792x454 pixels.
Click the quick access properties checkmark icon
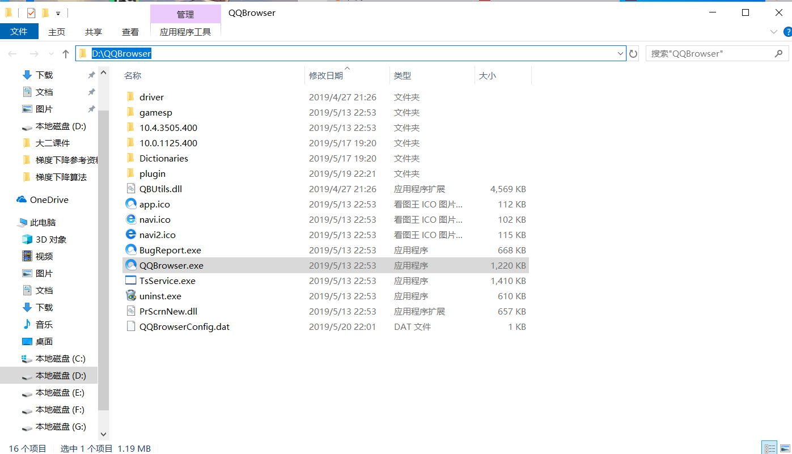point(31,12)
